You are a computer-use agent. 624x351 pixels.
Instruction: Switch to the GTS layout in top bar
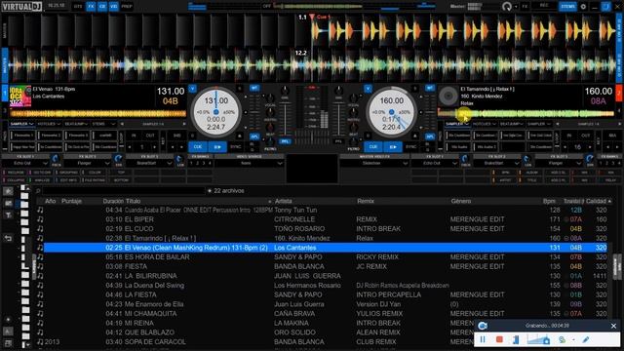tap(78, 7)
